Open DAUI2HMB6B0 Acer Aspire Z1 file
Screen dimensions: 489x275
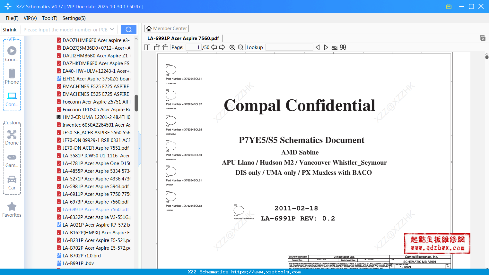click(94, 56)
